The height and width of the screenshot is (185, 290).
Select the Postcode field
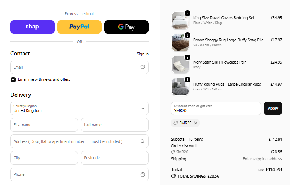pos(115,158)
